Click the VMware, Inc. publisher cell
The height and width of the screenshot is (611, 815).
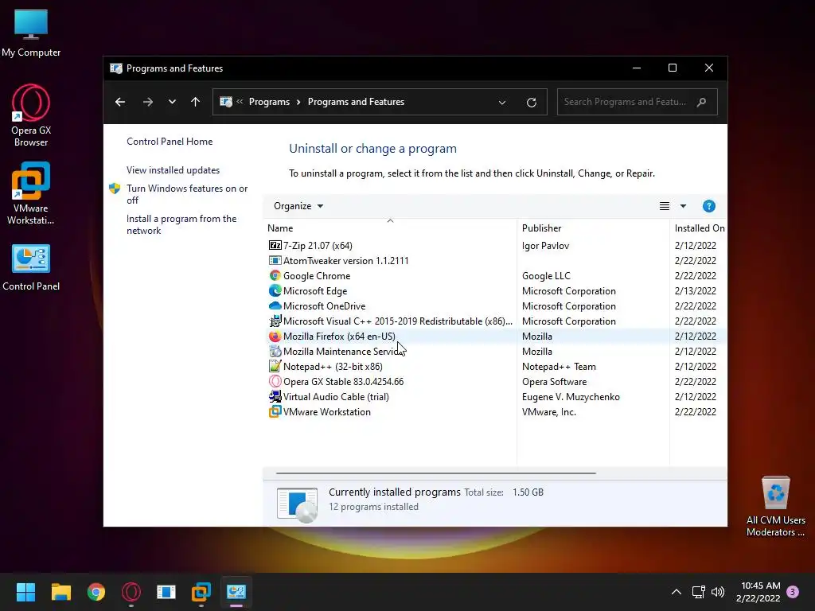point(549,411)
